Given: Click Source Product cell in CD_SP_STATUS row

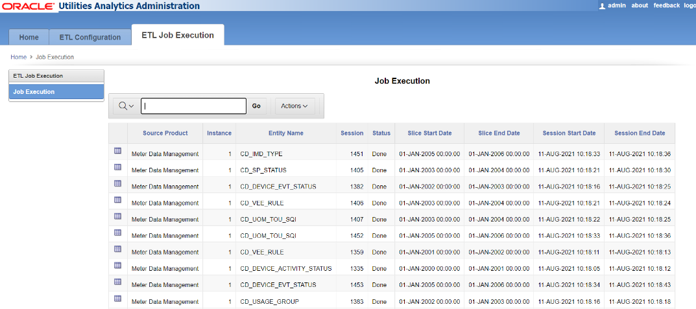Looking at the screenshot, I should (165, 170).
